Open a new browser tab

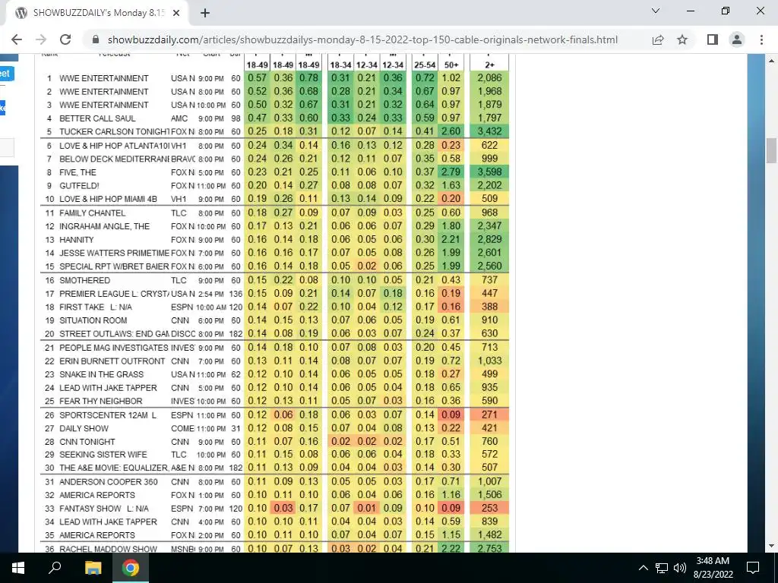click(205, 14)
